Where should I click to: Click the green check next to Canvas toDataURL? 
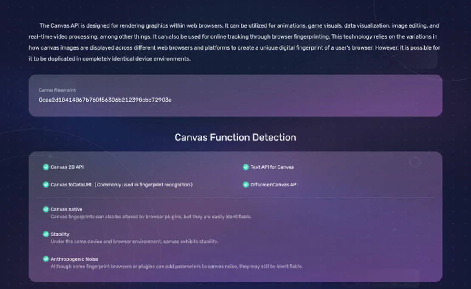[x=46, y=185]
